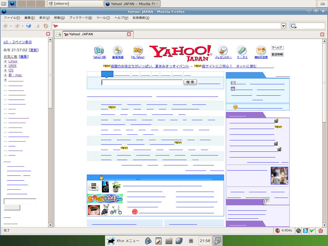Screen dimensions: 328x246
Task: Click the round gray icon left of the B in status bar
Action: [298, 231]
